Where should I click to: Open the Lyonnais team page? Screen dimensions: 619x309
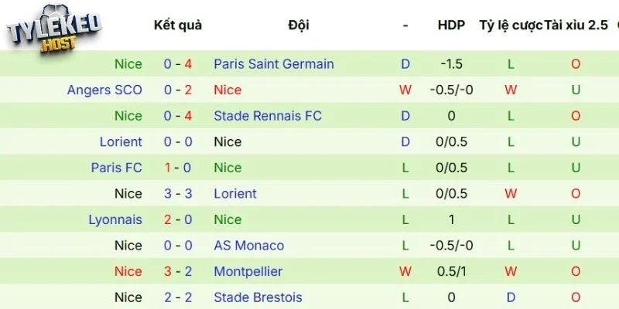pyautogui.click(x=115, y=219)
